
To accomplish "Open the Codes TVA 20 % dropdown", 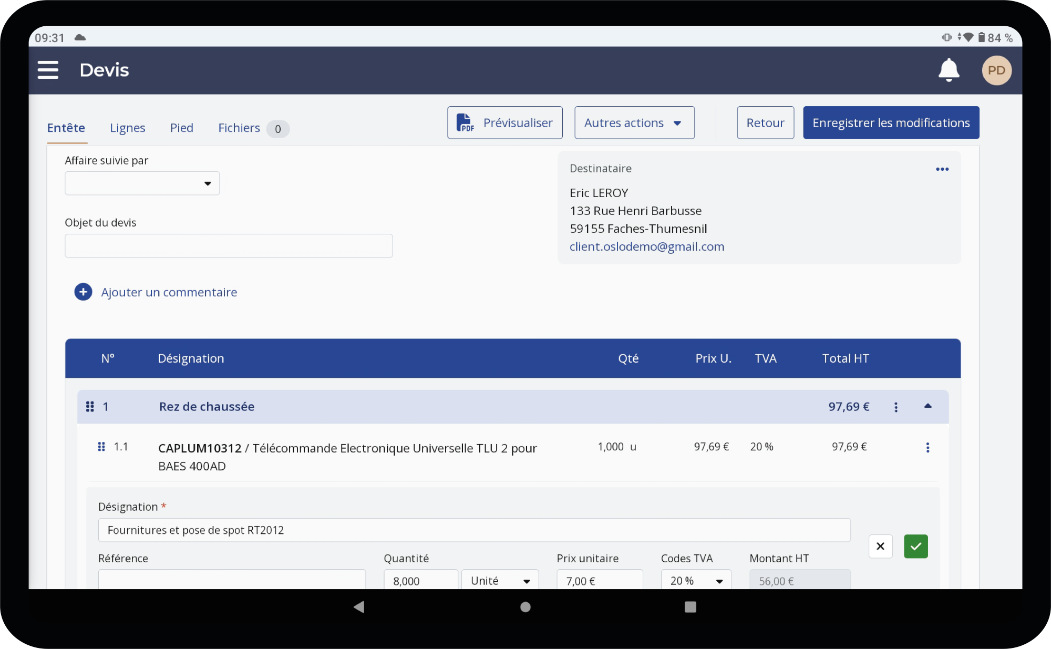I will (x=696, y=581).
